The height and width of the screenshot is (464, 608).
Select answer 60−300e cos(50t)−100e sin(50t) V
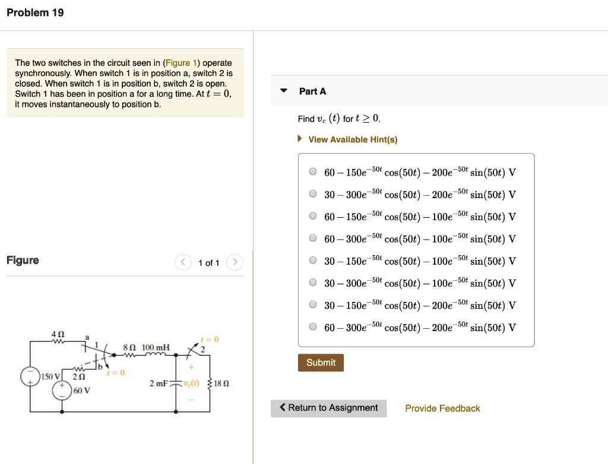click(312, 238)
